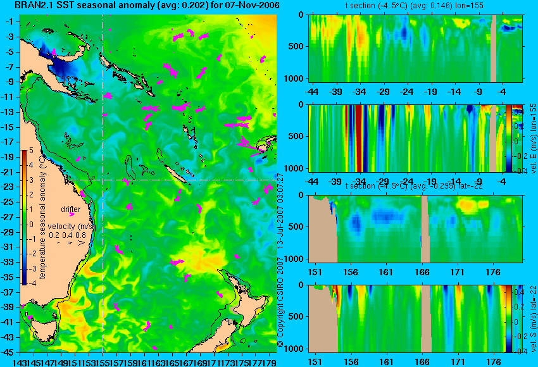Viewport: 538px width, 367px height.
Task: Click '161' label under southward velocity section
Action: [x=386, y=362]
